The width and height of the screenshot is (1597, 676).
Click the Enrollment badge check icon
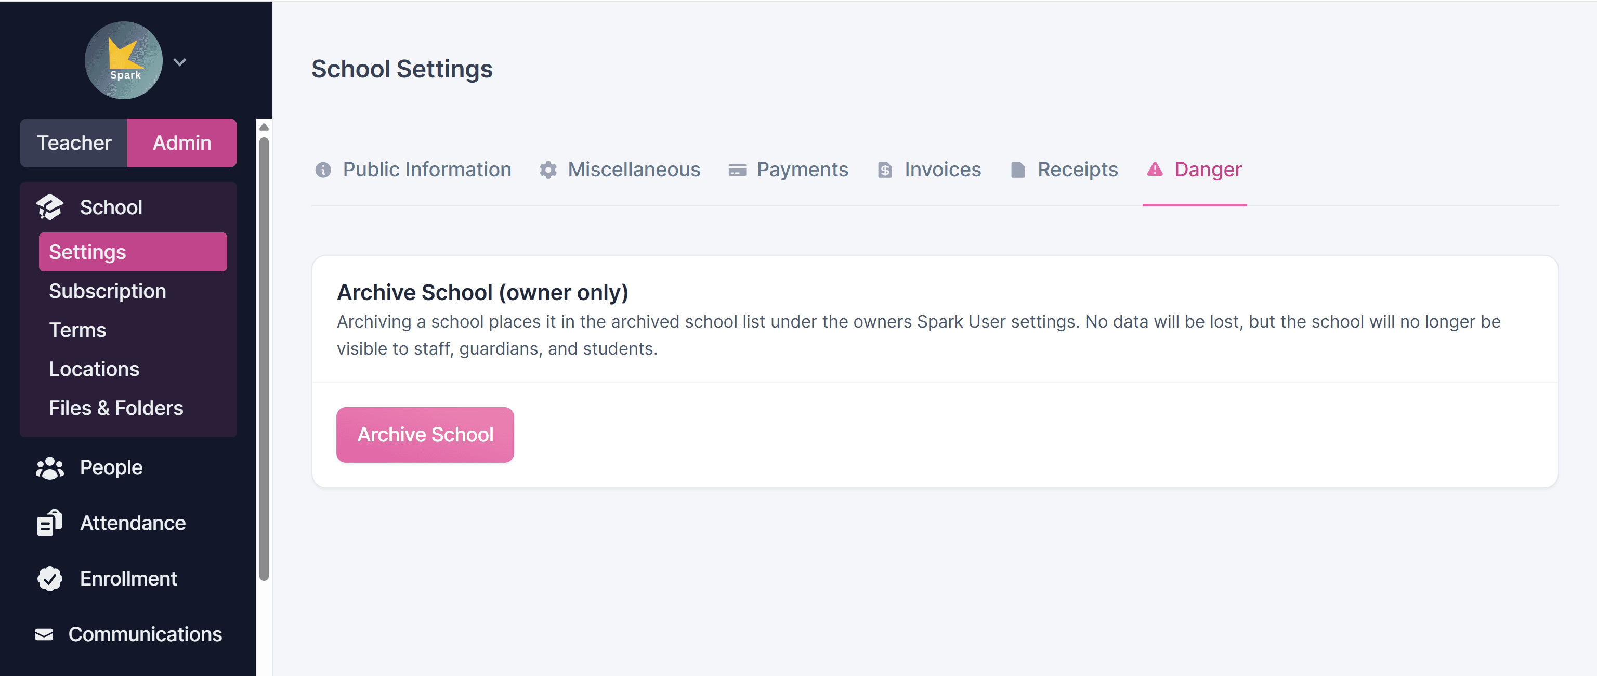pos(49,579)
